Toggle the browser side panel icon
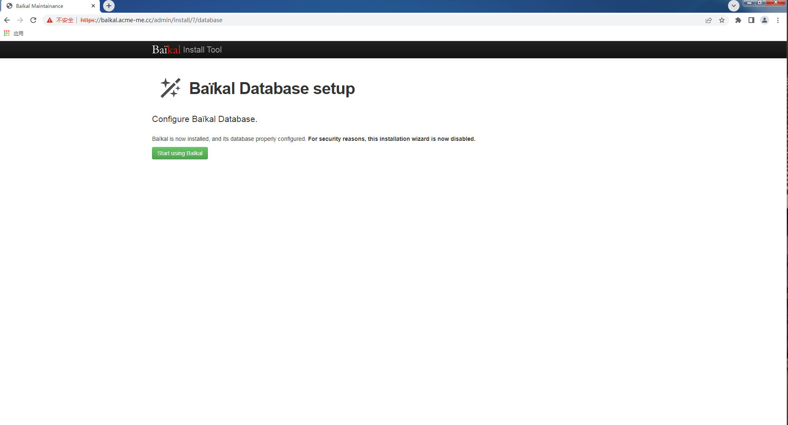 [x=751, y=20]
